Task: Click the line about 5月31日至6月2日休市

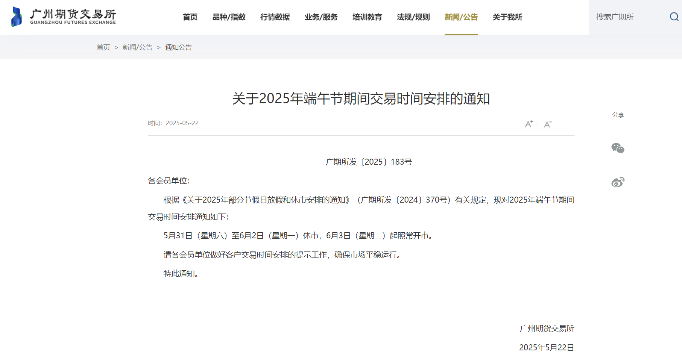Action: [x=299, y=236]
